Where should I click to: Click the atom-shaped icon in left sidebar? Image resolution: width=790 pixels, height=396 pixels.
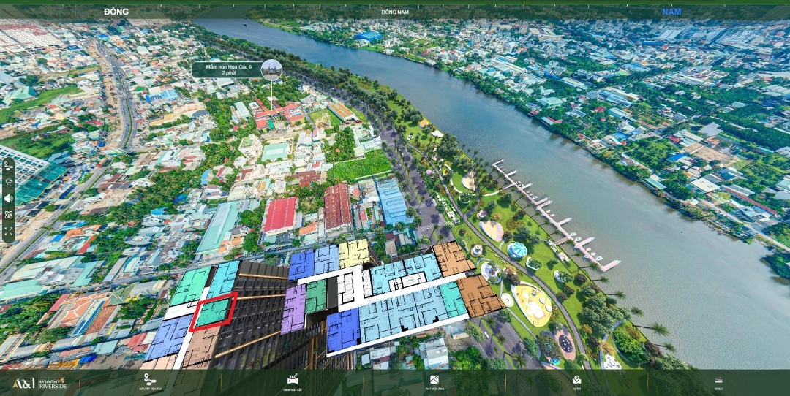click(x=9, y=215)
